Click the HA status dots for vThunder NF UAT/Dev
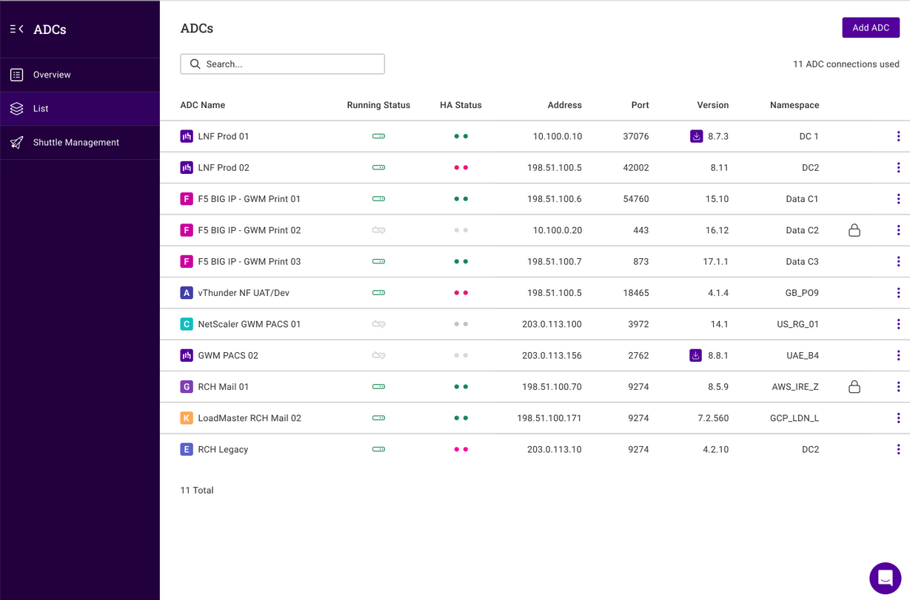This screenshot has width=910, height=600. (461, 293)
